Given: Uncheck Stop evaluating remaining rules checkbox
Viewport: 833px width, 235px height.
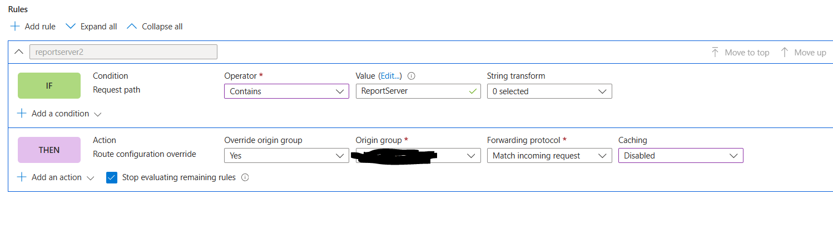Looking at the screenshot, I should tap(112, 177).
